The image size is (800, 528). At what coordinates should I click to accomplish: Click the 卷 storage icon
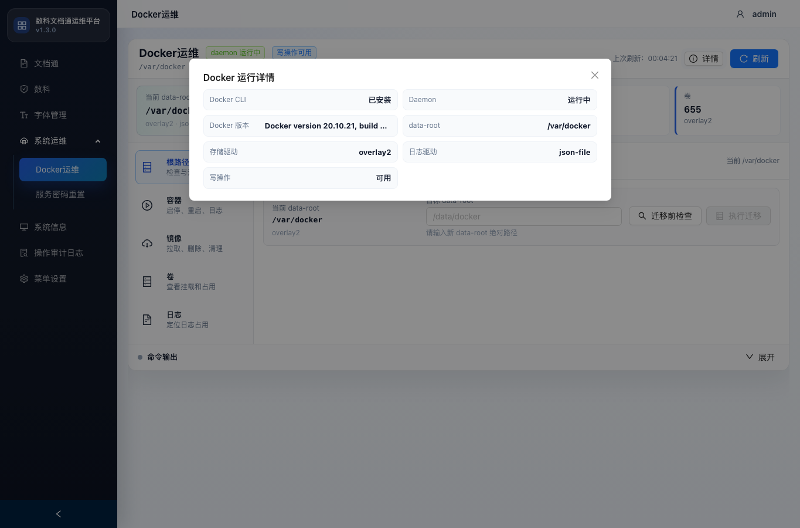147,282
